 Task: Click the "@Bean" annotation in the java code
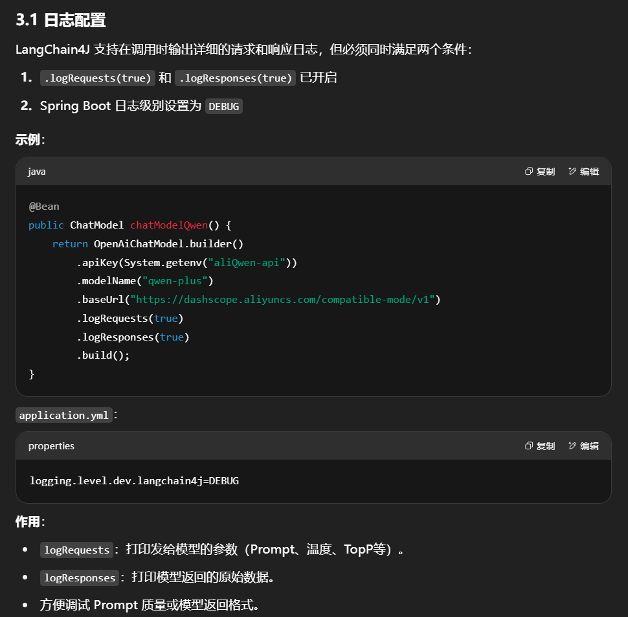point(44,207)
